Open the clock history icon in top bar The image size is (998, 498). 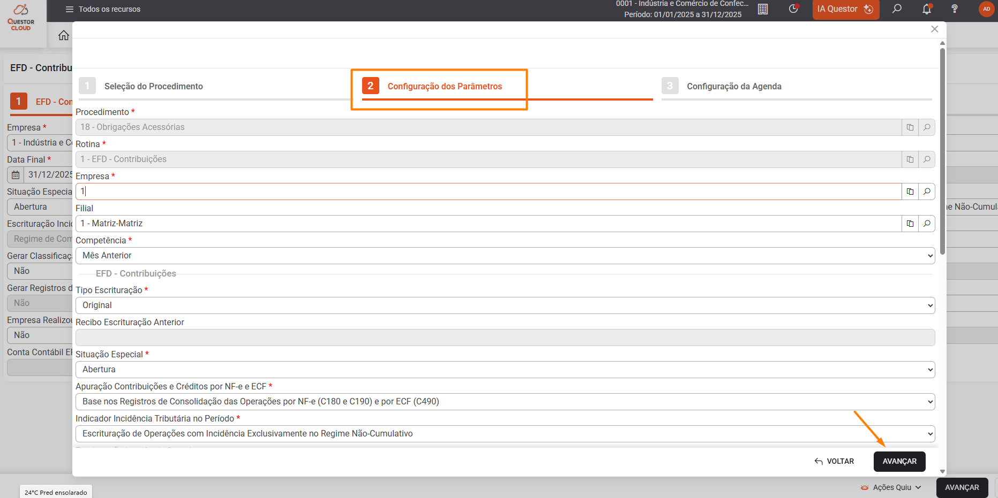[793, 9]
